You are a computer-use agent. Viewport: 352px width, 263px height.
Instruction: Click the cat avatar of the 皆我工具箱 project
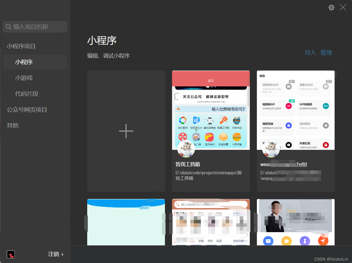point(186,149)
